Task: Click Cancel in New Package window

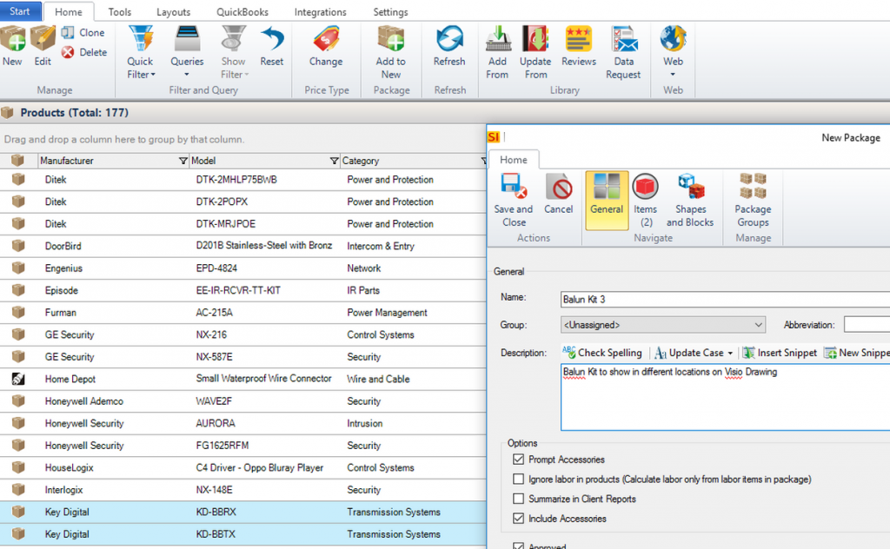Action: (559, 195)
